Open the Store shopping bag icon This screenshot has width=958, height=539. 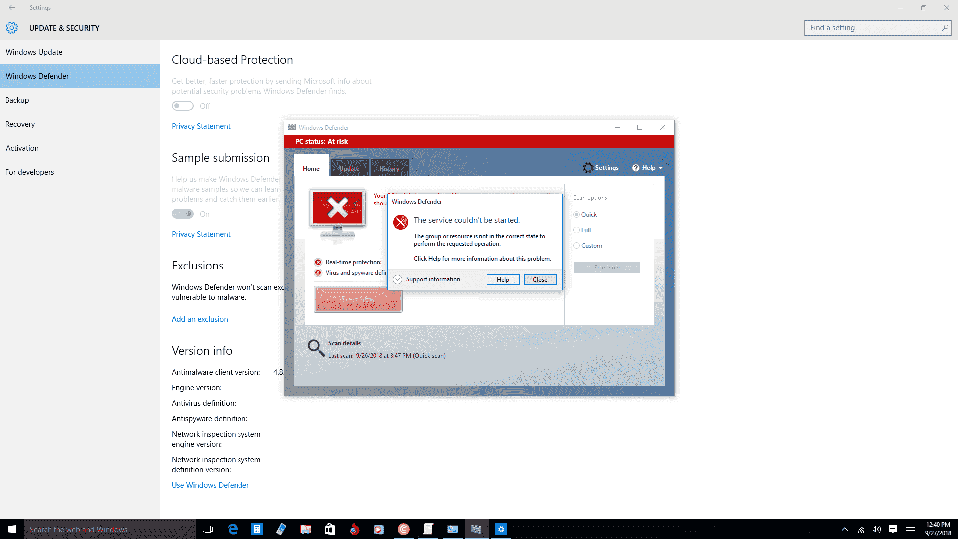coord(330,529)
